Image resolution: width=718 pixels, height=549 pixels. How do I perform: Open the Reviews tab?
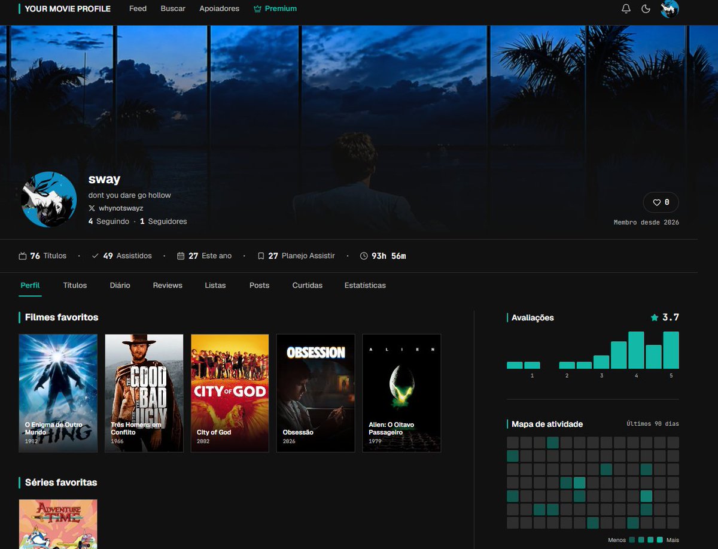point(168,286)
